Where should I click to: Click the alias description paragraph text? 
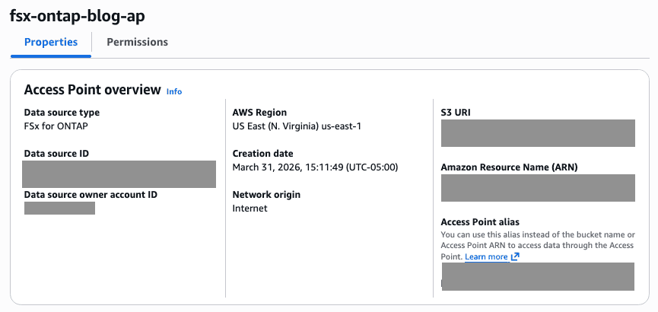click(538, 245)
